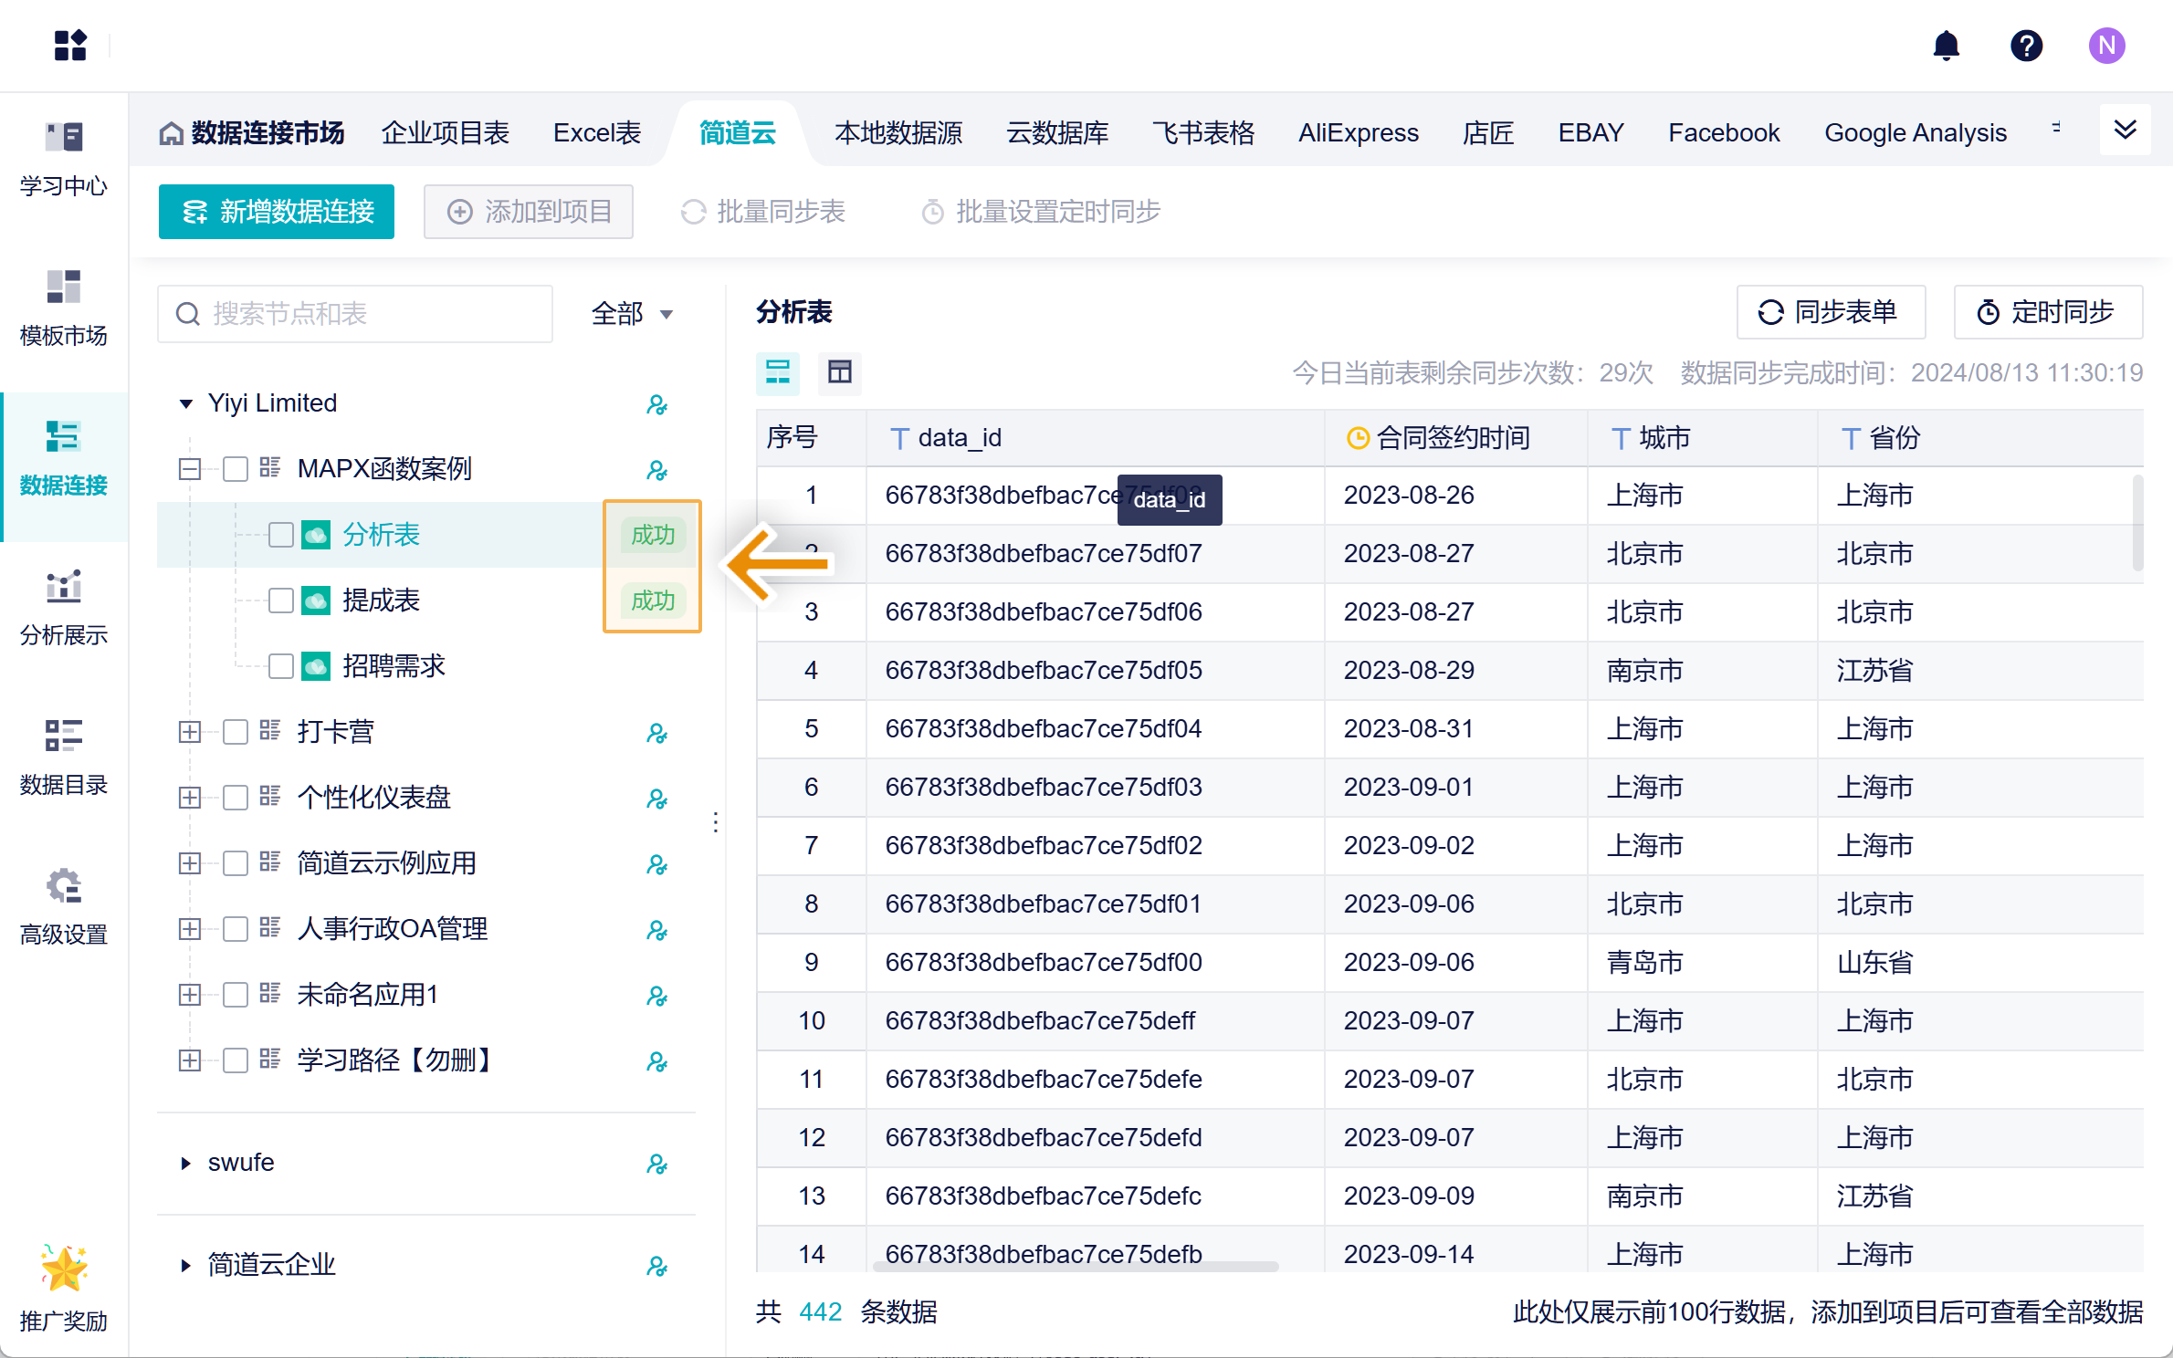Click permission icon next to 打卡营
This screenshot has width=2173, height=1358.
click(656, 733)
